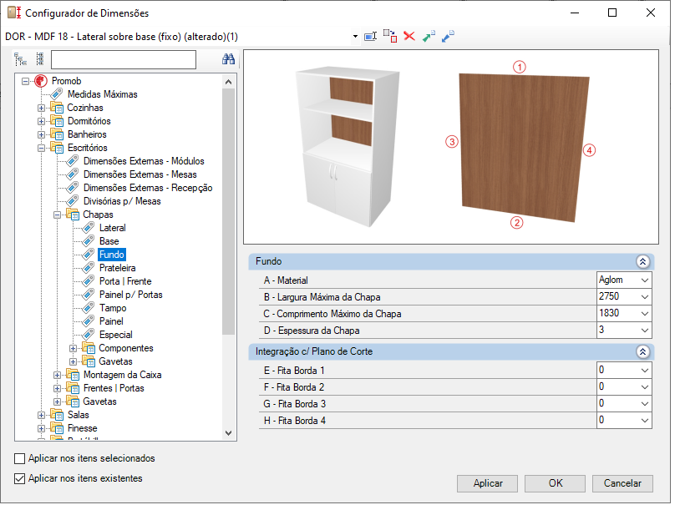Select the Painel tree item
The height and width of the screenshot is (510, 680).
click(x=111, y=321)
